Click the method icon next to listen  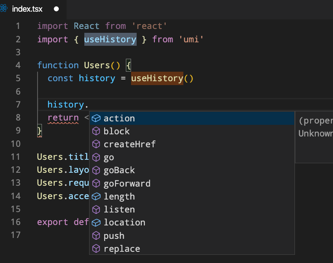[x=96, y=209]
